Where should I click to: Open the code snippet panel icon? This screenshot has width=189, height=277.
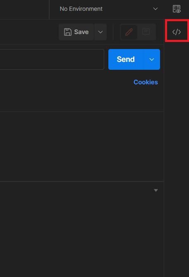(x=177, y=32)
